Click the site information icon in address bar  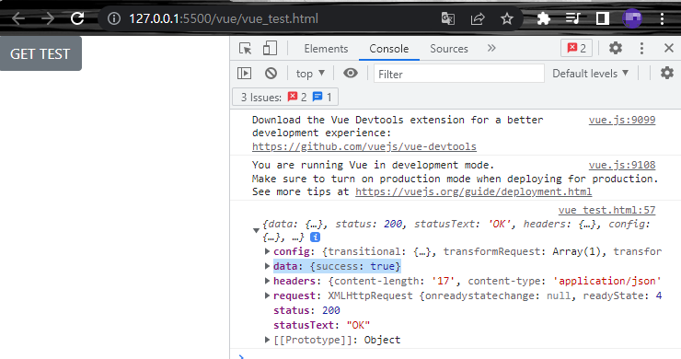pyautogui.click(x=114, y=18)
